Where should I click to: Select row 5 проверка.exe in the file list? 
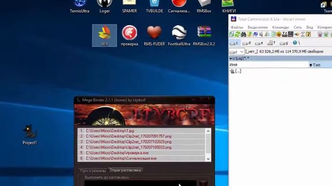(141, 153)
